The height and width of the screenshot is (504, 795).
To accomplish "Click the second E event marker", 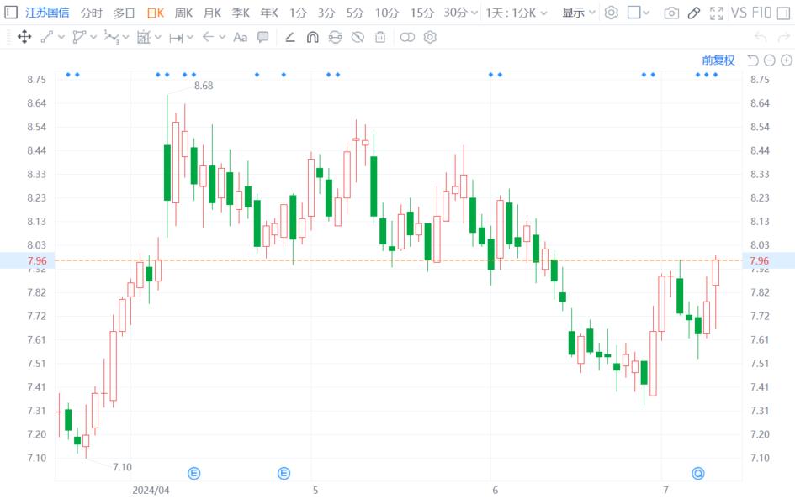I will [284, 474].
